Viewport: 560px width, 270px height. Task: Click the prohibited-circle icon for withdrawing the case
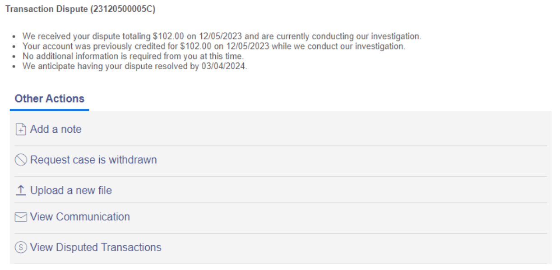coord(21,160)
